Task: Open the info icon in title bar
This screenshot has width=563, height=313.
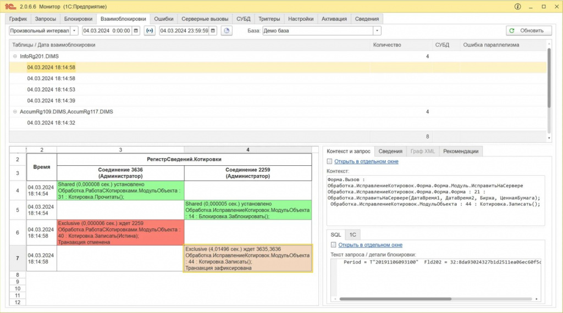Action: [517, 7]
